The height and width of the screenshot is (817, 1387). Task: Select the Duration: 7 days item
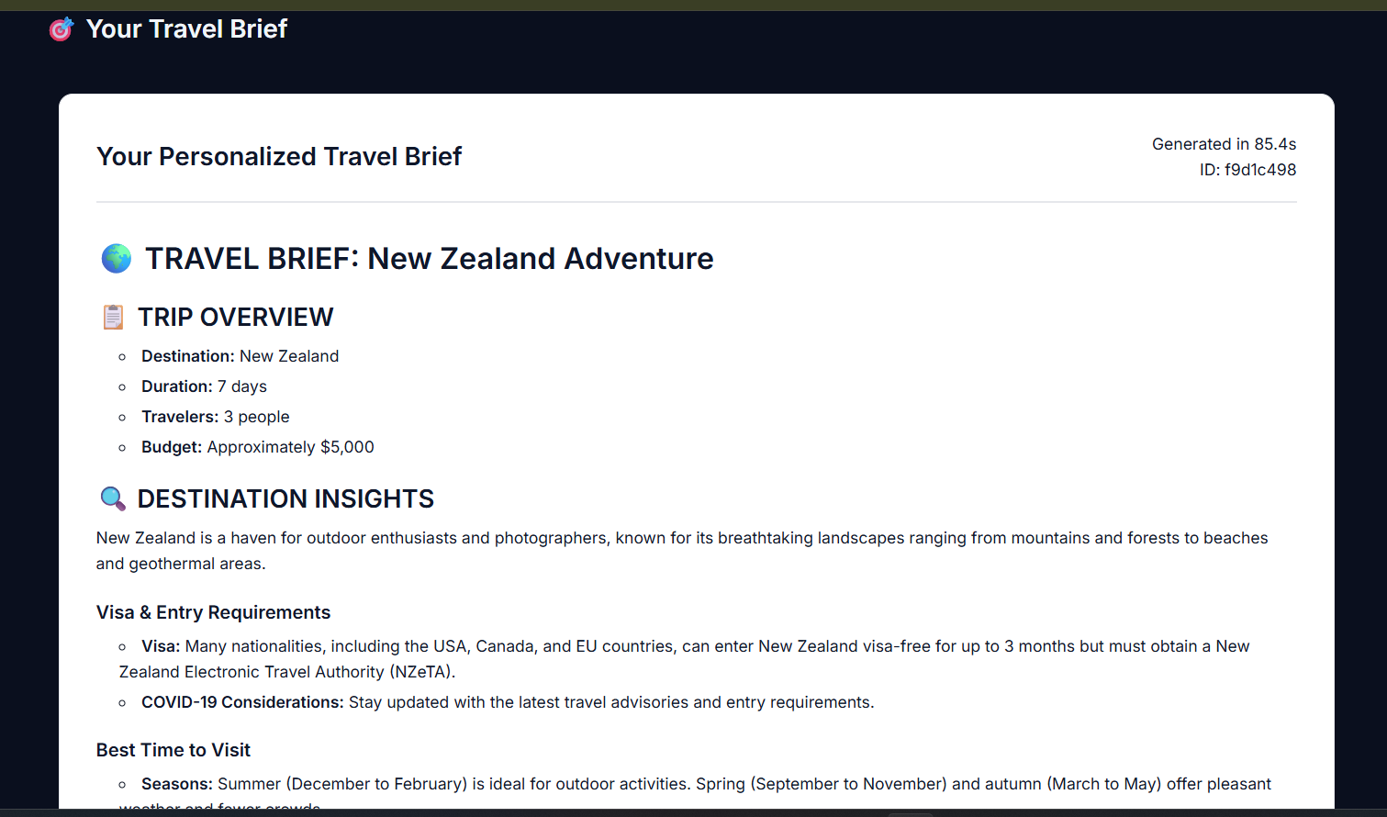[x=204, y=386]
